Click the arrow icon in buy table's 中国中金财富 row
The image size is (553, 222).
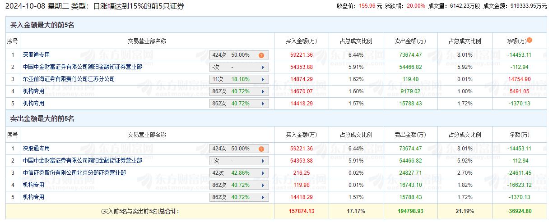(263, 67)
